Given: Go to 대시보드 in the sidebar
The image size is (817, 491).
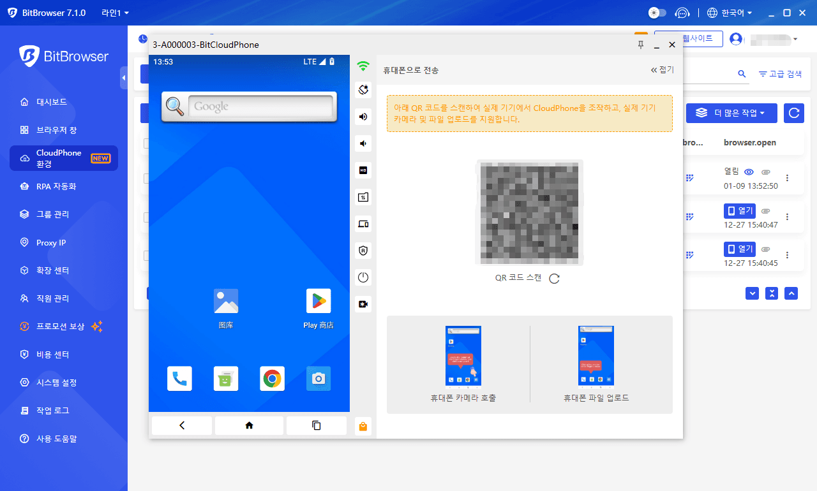Looking at the screenshot, I should tap(64, 102).
